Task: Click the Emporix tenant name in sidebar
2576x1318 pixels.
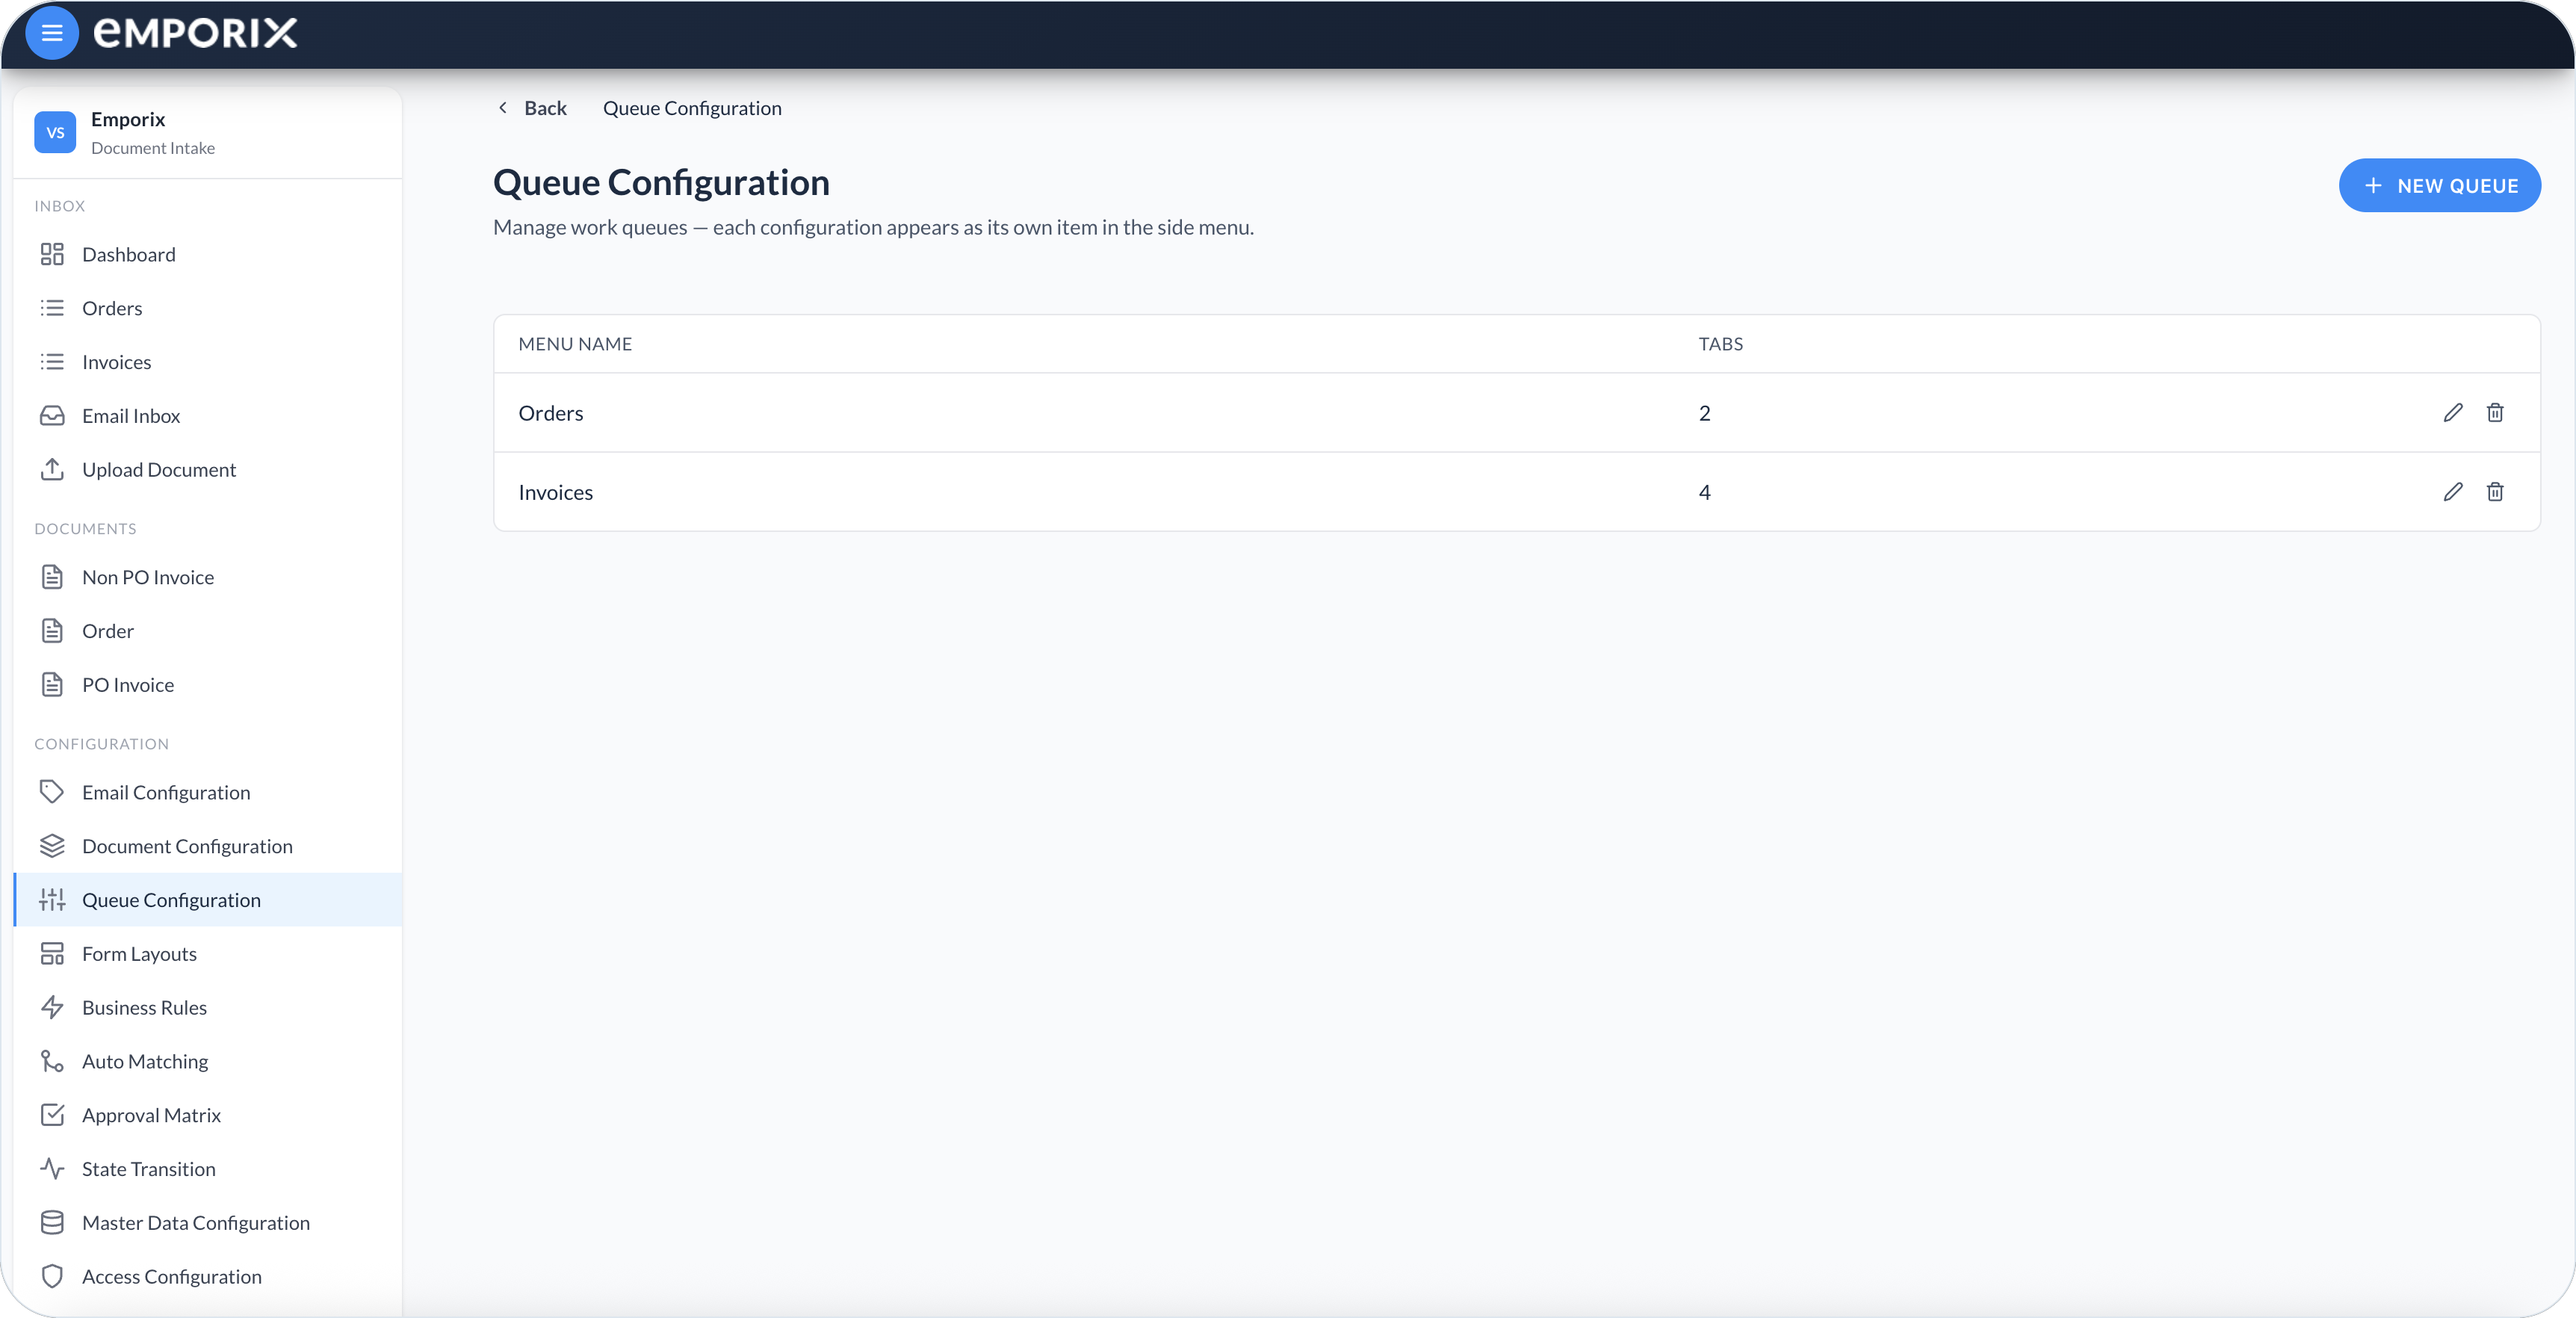Action: 128,119
